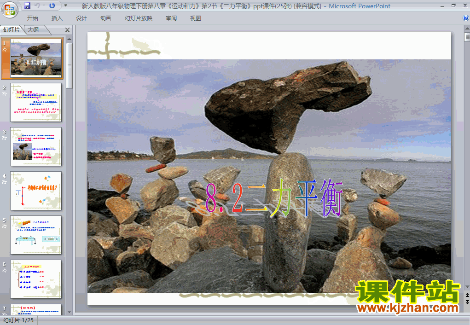Click animation star icon under slide 1 number
The image size is (470, 325).
click(x=4, y=49)
